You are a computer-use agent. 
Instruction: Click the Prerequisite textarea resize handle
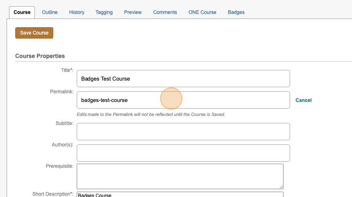pos(281,187)
